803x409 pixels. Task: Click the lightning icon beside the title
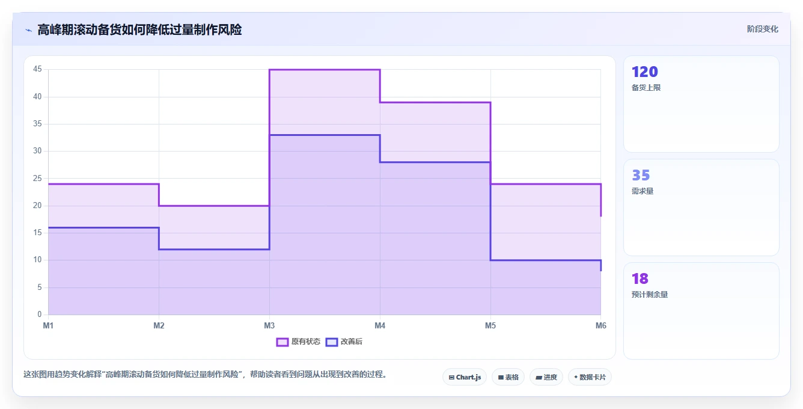pos(29,30)
